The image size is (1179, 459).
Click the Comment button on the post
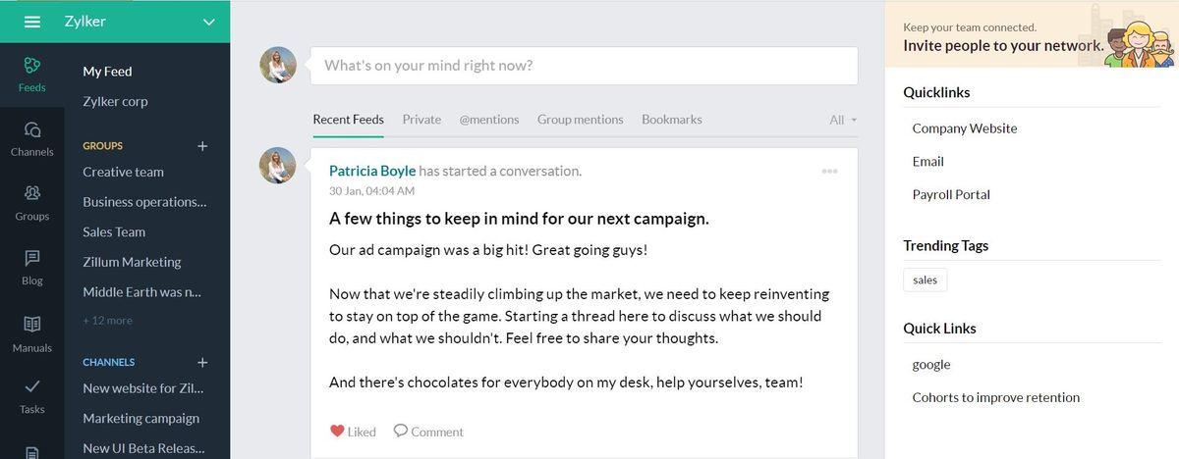(x=428, y=432)
